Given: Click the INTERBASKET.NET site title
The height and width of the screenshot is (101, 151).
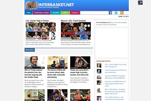Looking at the screenshot, I should click(56, 5).
